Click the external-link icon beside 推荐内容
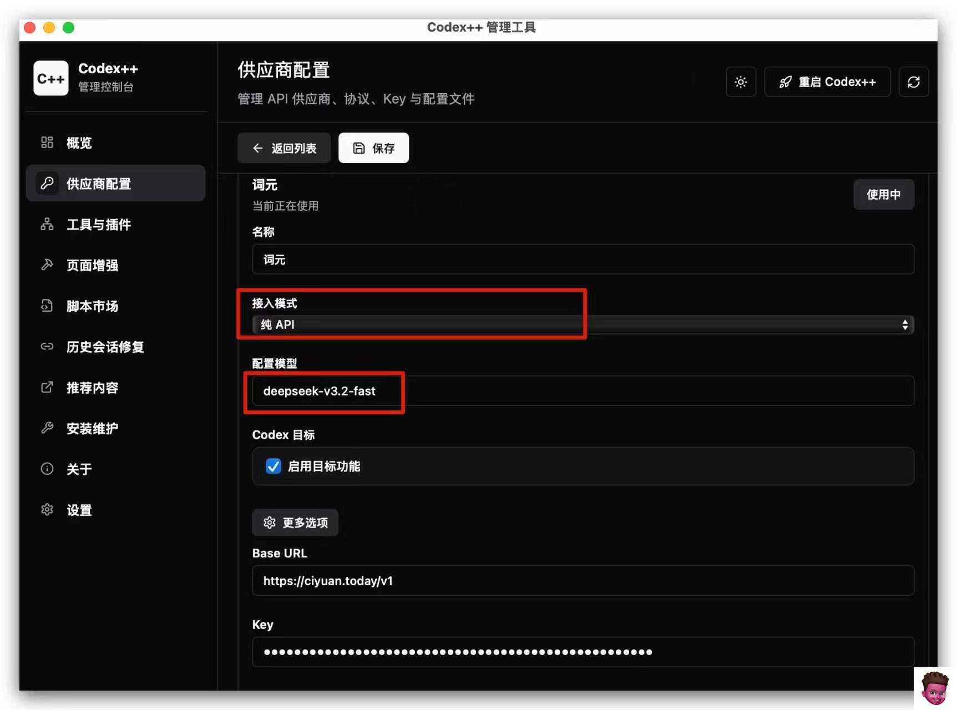Screen dimensions: 957x710 coord(47,387)
